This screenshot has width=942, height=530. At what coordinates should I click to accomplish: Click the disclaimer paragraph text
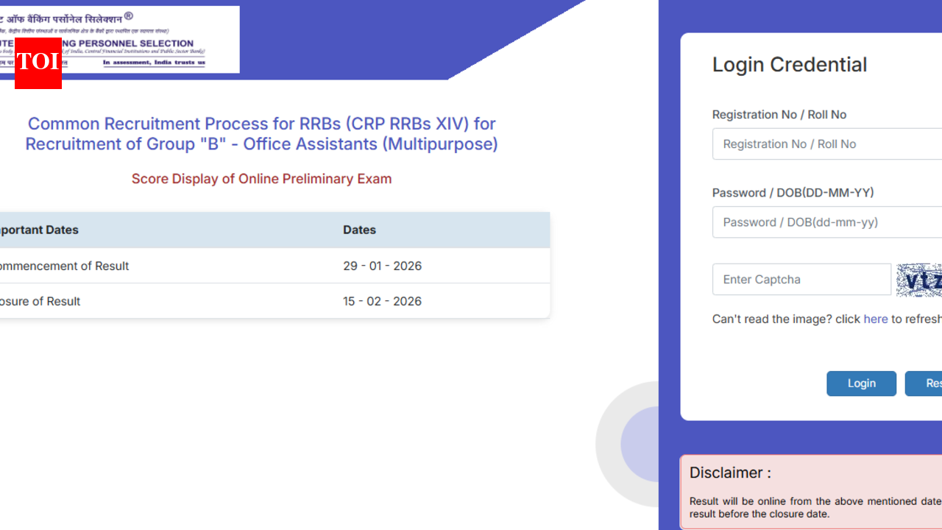[x=815, y=507]
